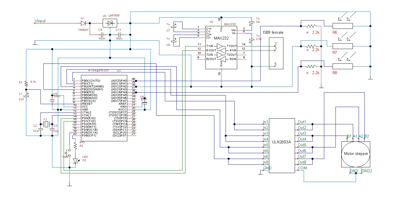Select the R1OUT pin label on MAX232
Screen dimensions: 413x210
(211, 50)
